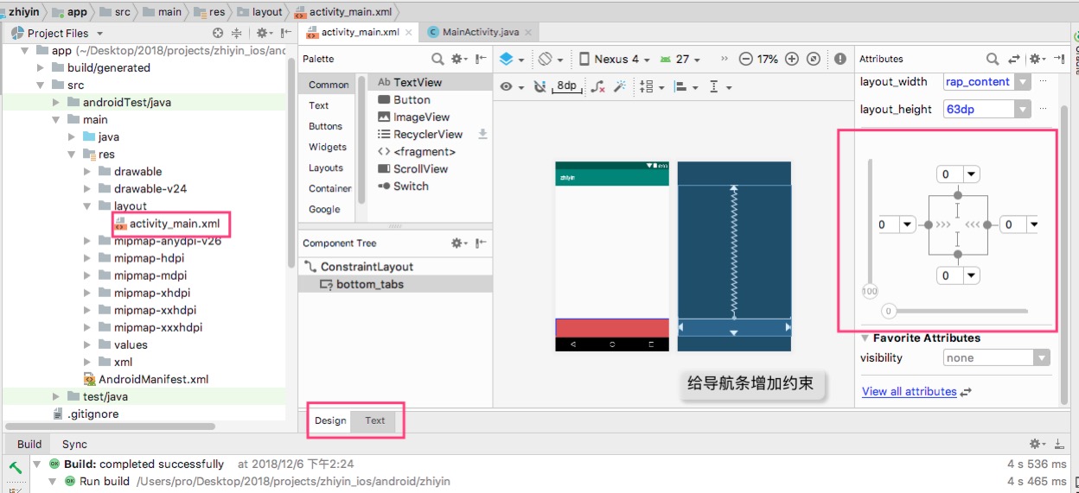
Task: Select Layouts palette category
Action: (x=326, y=167)
